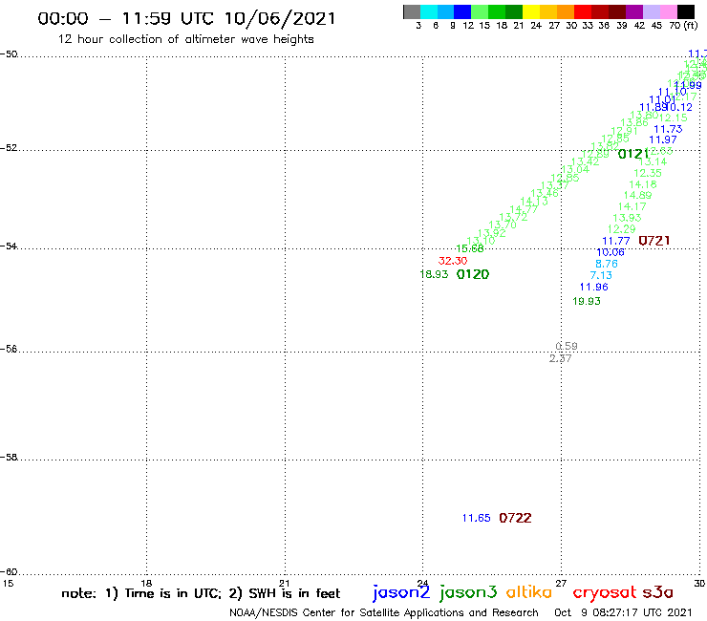707x621 pixels.
Task: Click the note about UTC time and SWH feet
Action: point(201,593)
